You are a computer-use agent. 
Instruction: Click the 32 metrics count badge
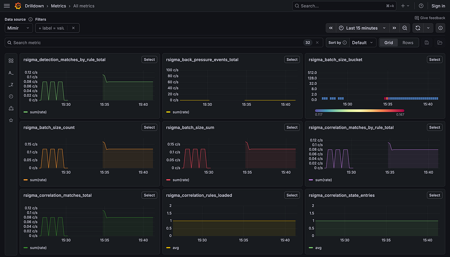(308, 43)
